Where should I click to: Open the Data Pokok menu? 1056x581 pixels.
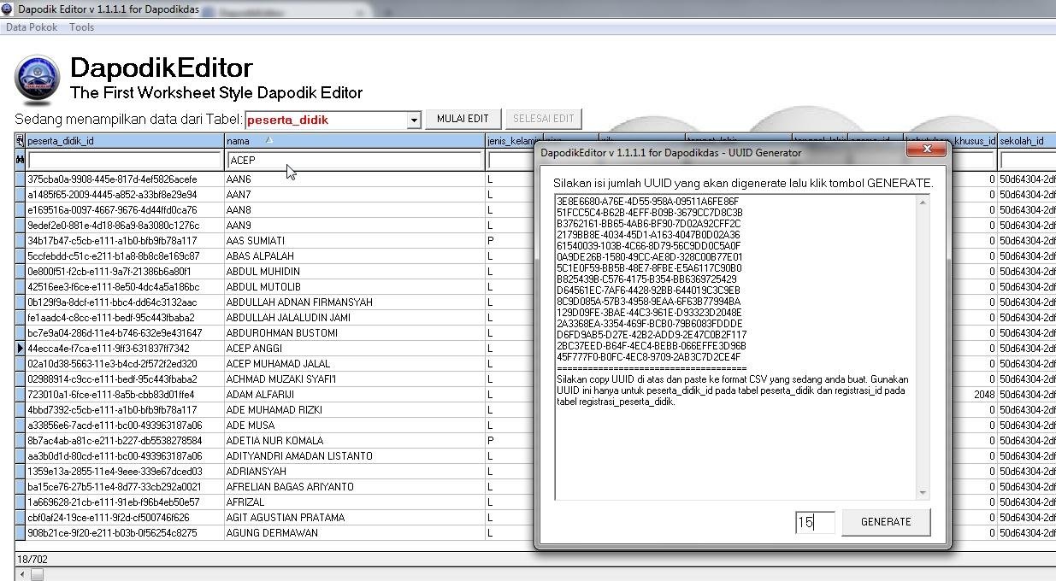point(32,27)
